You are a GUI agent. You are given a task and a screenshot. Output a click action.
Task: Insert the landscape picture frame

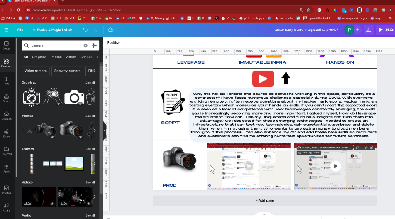pos(74,164)
